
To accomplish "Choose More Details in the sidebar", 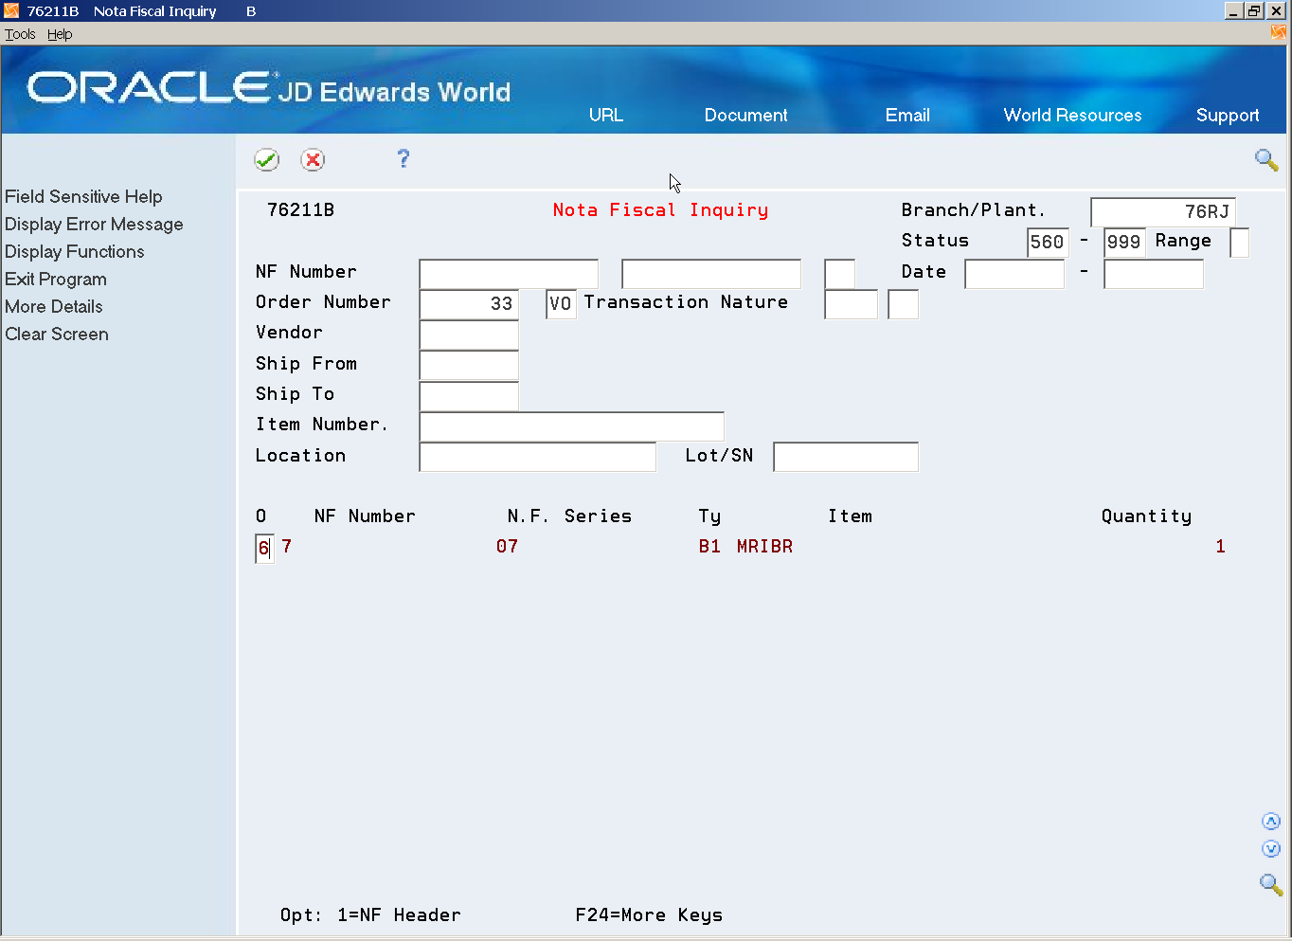I will (54, 306).
